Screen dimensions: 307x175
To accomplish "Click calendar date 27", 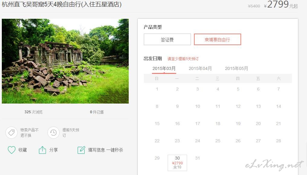I will 258,141.
